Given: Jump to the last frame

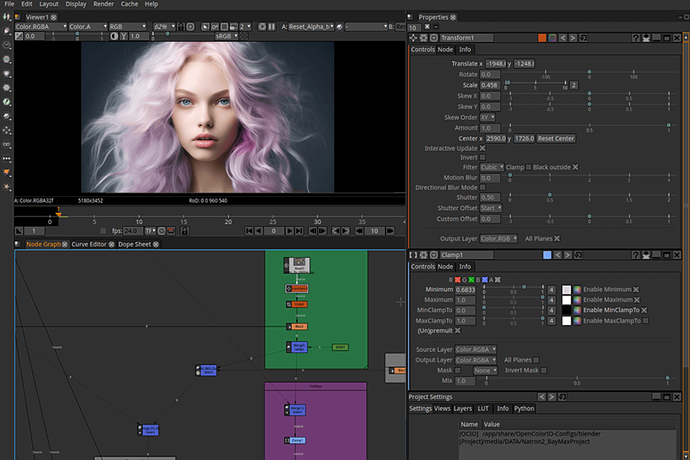Looking at the screenshot, I should pyautogui.click(x=299, y=231).
